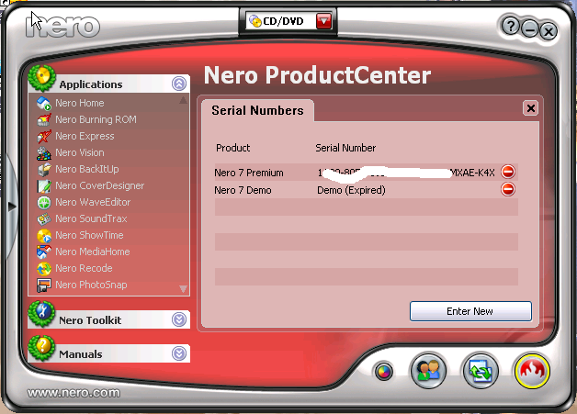Open Nero CoverDesigner icon
Image resolution: width=577 pixels, height=414 pixels.
pos(44,186)
